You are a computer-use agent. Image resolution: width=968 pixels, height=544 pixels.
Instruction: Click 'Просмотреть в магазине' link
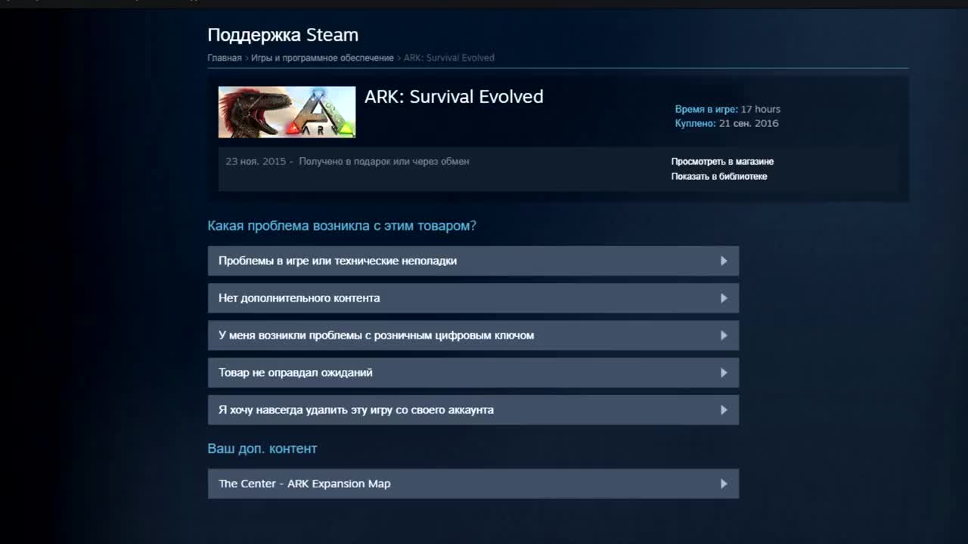(722, 162)
